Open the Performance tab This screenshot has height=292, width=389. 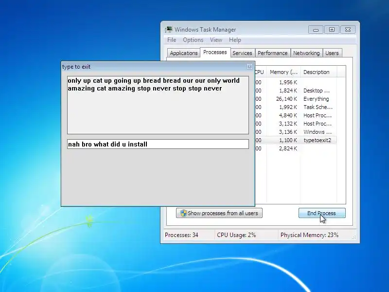272,53
